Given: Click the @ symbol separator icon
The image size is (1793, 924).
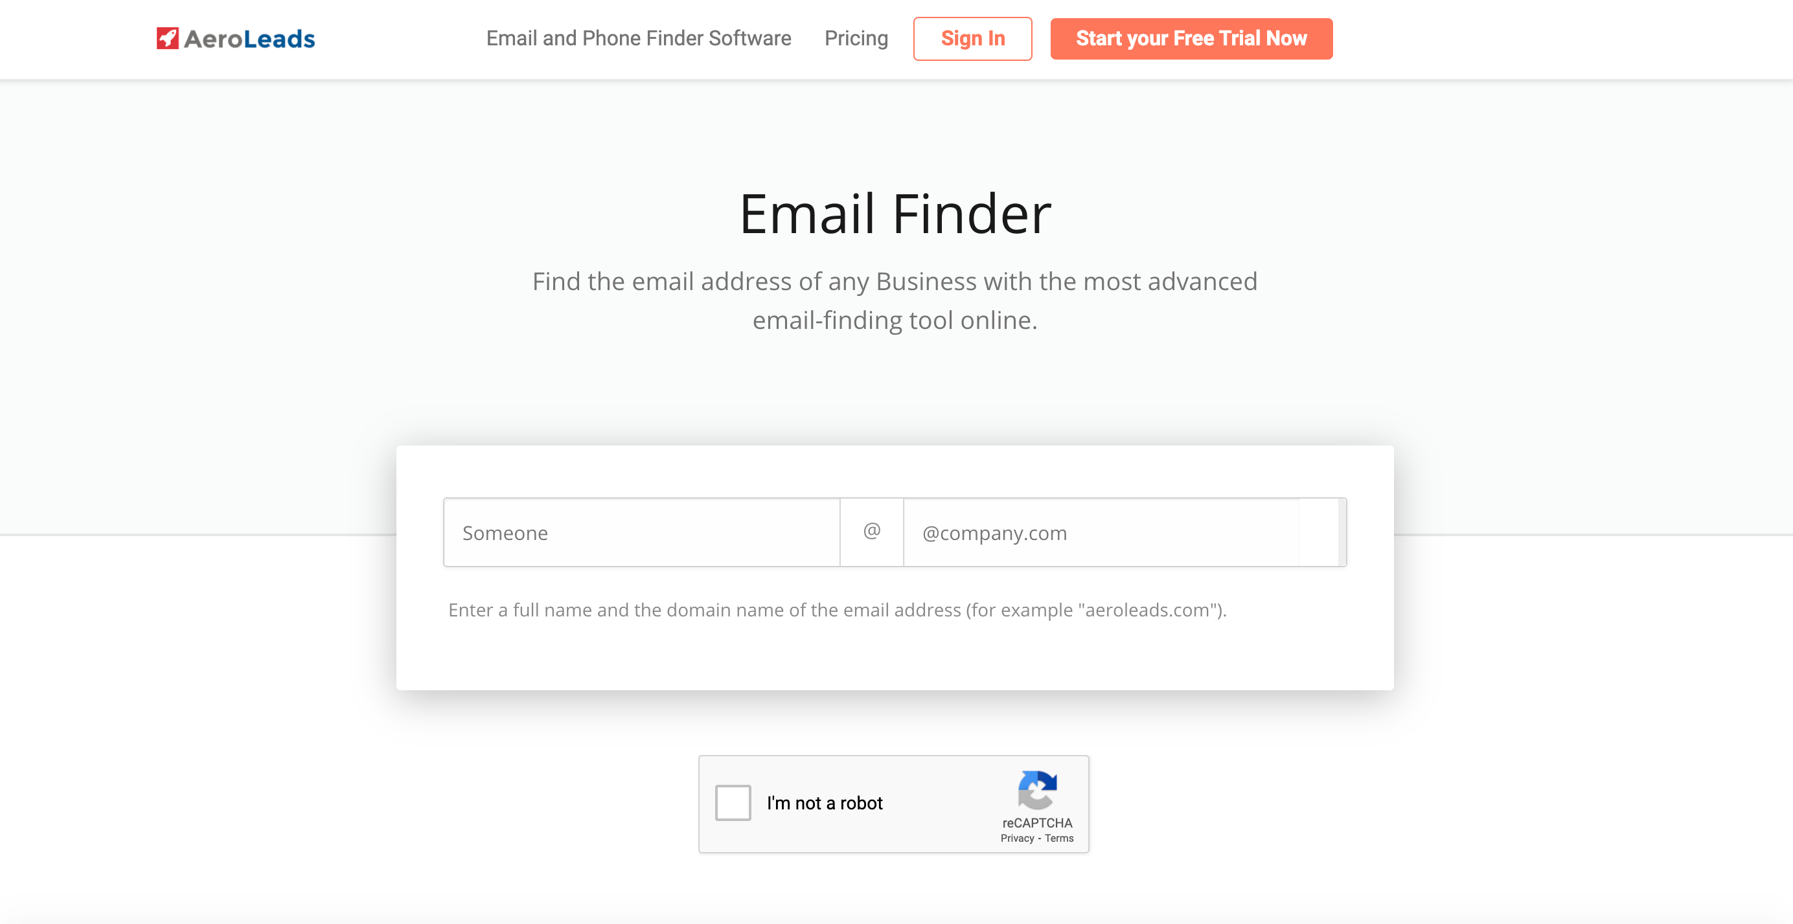Looking at the screenshot, I should (871, 532).
